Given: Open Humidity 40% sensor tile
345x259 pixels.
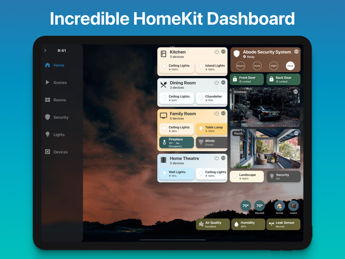Looking at the screenshot, I should tap(248, 224).
